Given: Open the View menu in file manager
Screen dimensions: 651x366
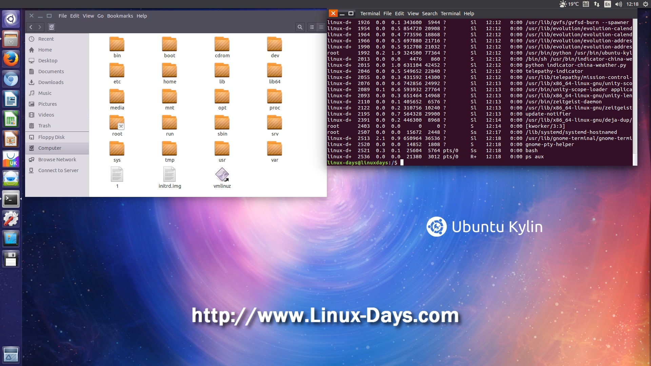Looking at the screenshot, I should [x=88, y=16].
